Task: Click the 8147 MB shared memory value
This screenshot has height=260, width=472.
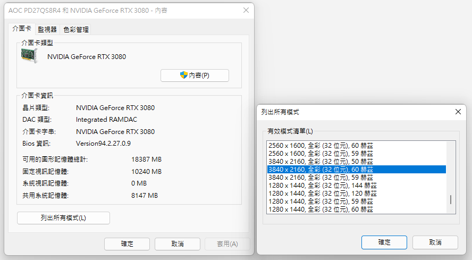Action: [145, 196]
